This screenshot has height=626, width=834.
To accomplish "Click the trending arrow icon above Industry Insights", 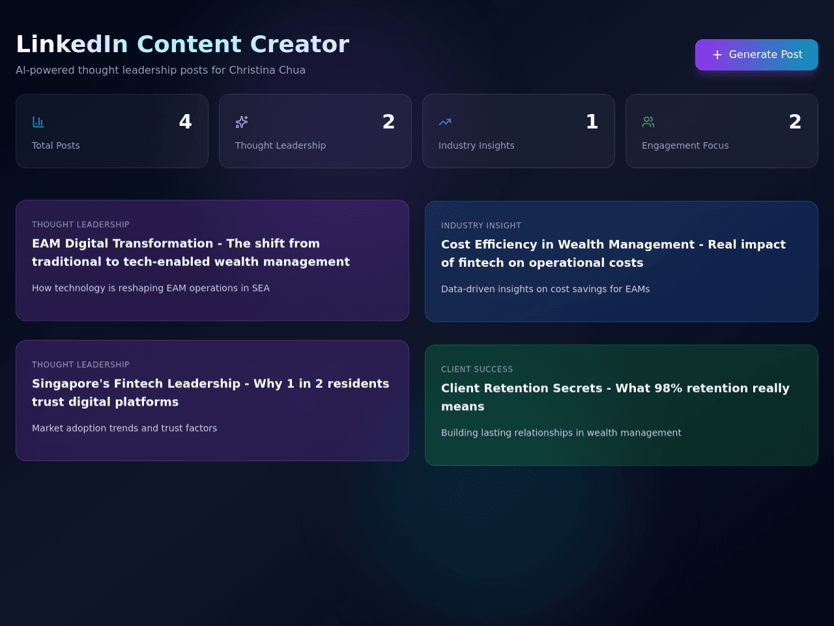I will tap(445, 122).
